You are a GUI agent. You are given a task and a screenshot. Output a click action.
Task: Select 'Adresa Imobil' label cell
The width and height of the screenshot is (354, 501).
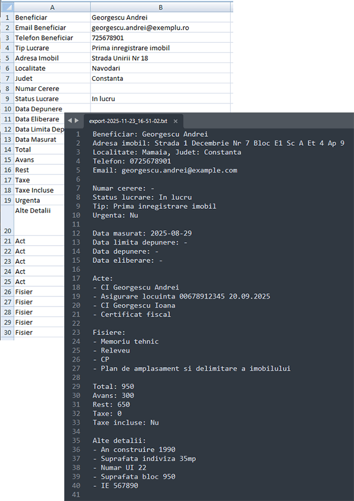pyautogui.click(x=52, y=58)
